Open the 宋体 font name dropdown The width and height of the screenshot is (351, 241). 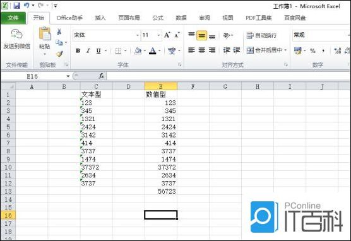click(138, 35)
